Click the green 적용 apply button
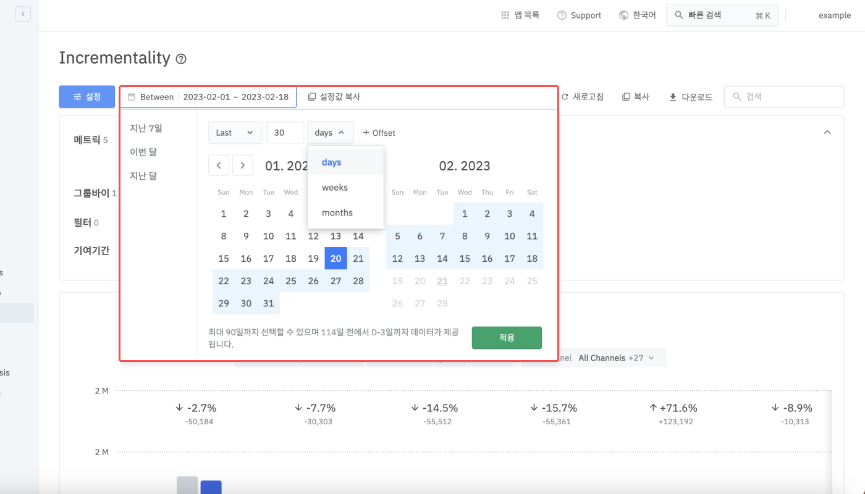 (507, 338)
